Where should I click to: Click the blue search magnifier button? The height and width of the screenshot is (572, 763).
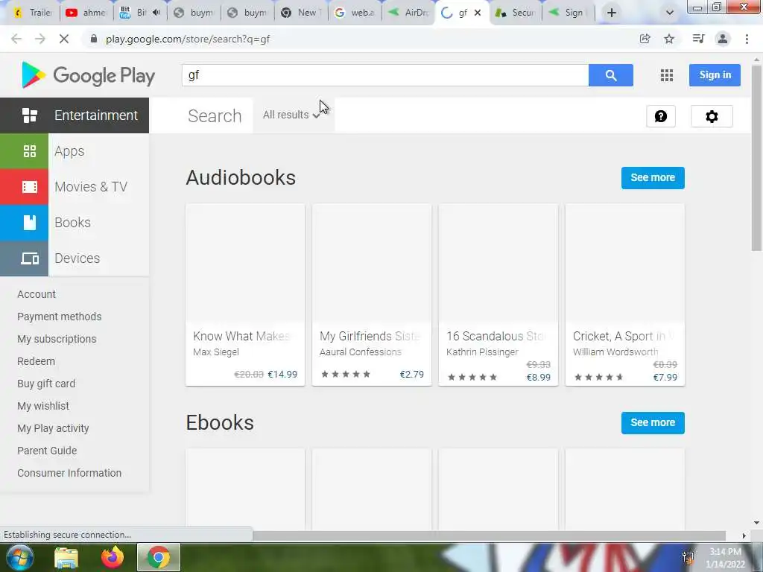coord(611,75)
